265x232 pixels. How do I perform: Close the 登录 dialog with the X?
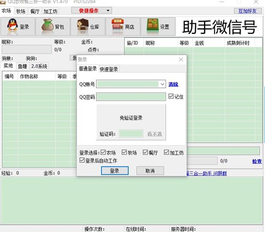181,59
